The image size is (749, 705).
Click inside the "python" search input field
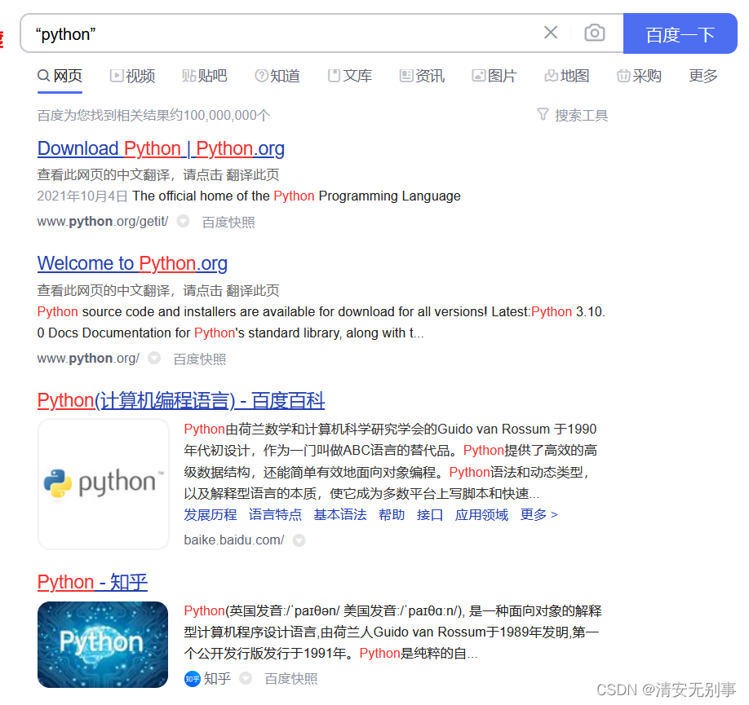point(286,33)
